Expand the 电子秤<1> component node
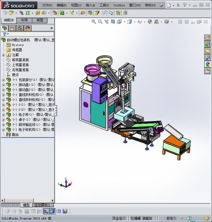The width and height of the screenshot is (212, 222). click(x=3, y=115)
